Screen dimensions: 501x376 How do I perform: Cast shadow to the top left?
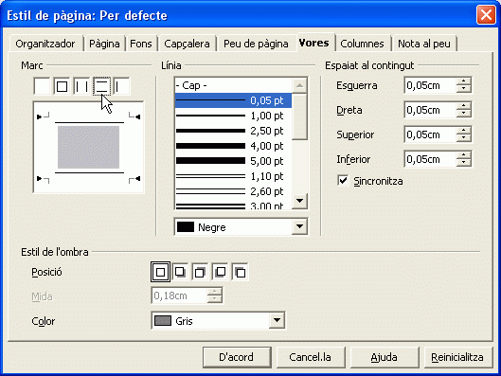(x=240, y=272)
